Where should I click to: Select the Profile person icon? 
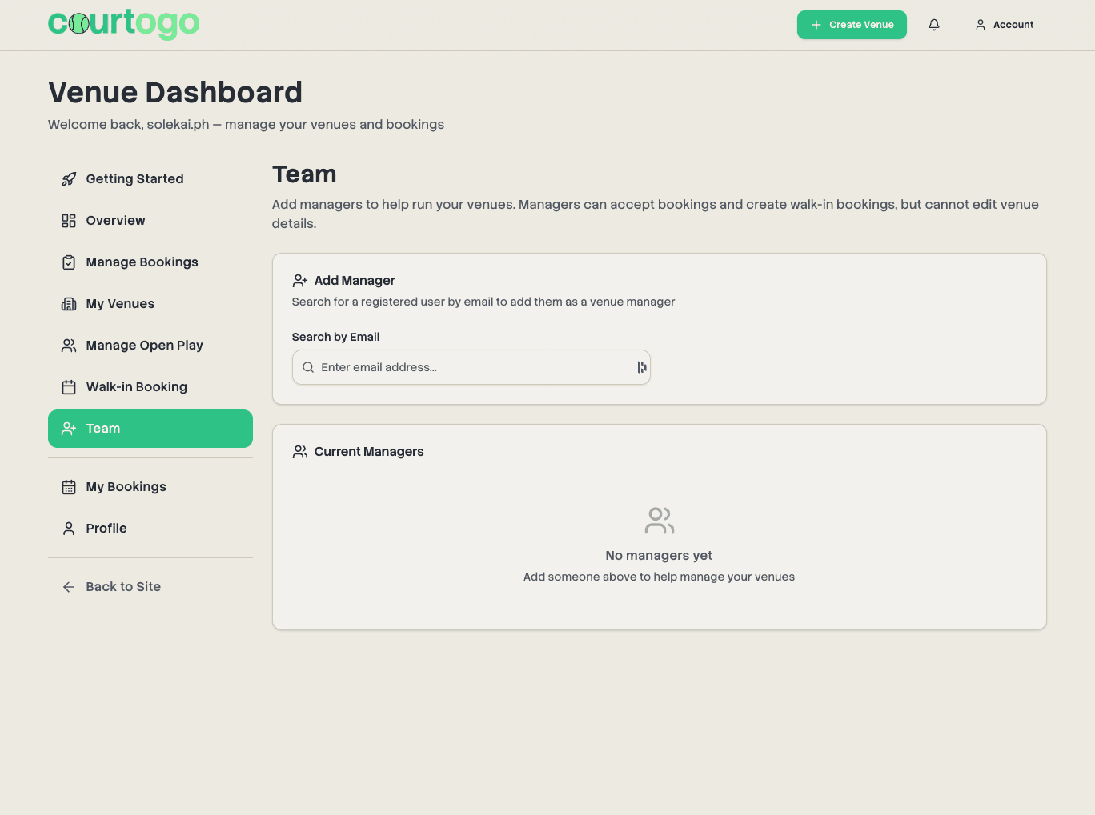coord(69,528)
